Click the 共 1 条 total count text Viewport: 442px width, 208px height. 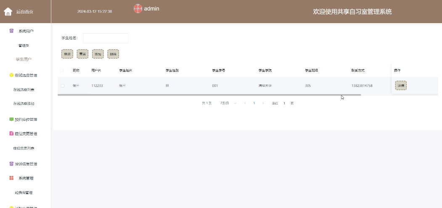pyautogui.click(x=206, y=103)
